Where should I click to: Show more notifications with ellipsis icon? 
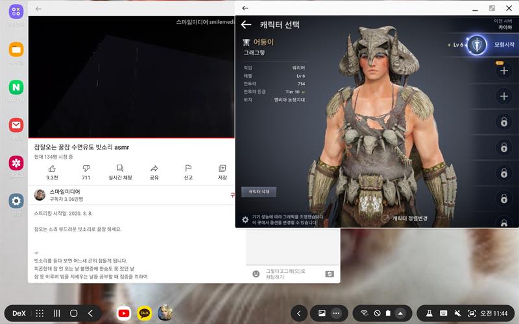pyautogui.click(x=336, y=313)
